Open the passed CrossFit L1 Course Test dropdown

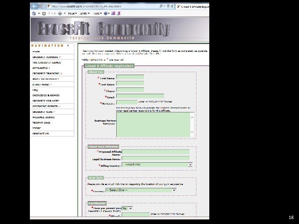pos(127,208)
